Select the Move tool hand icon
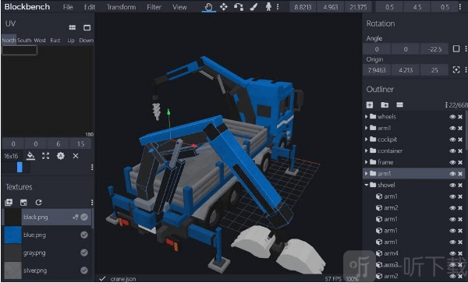 point(208,7)
